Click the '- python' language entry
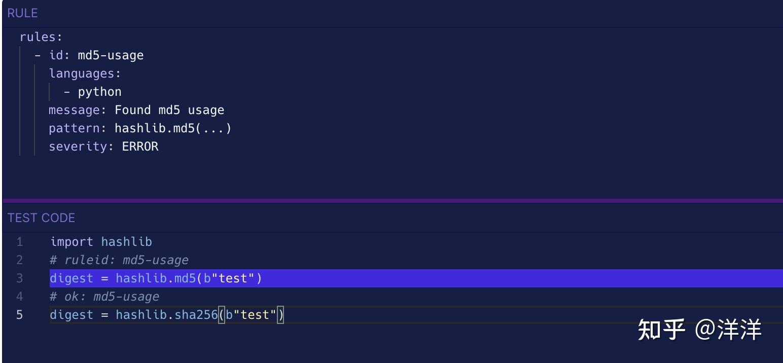Screen dimensions: 783x363 click(x=93, y=92)
